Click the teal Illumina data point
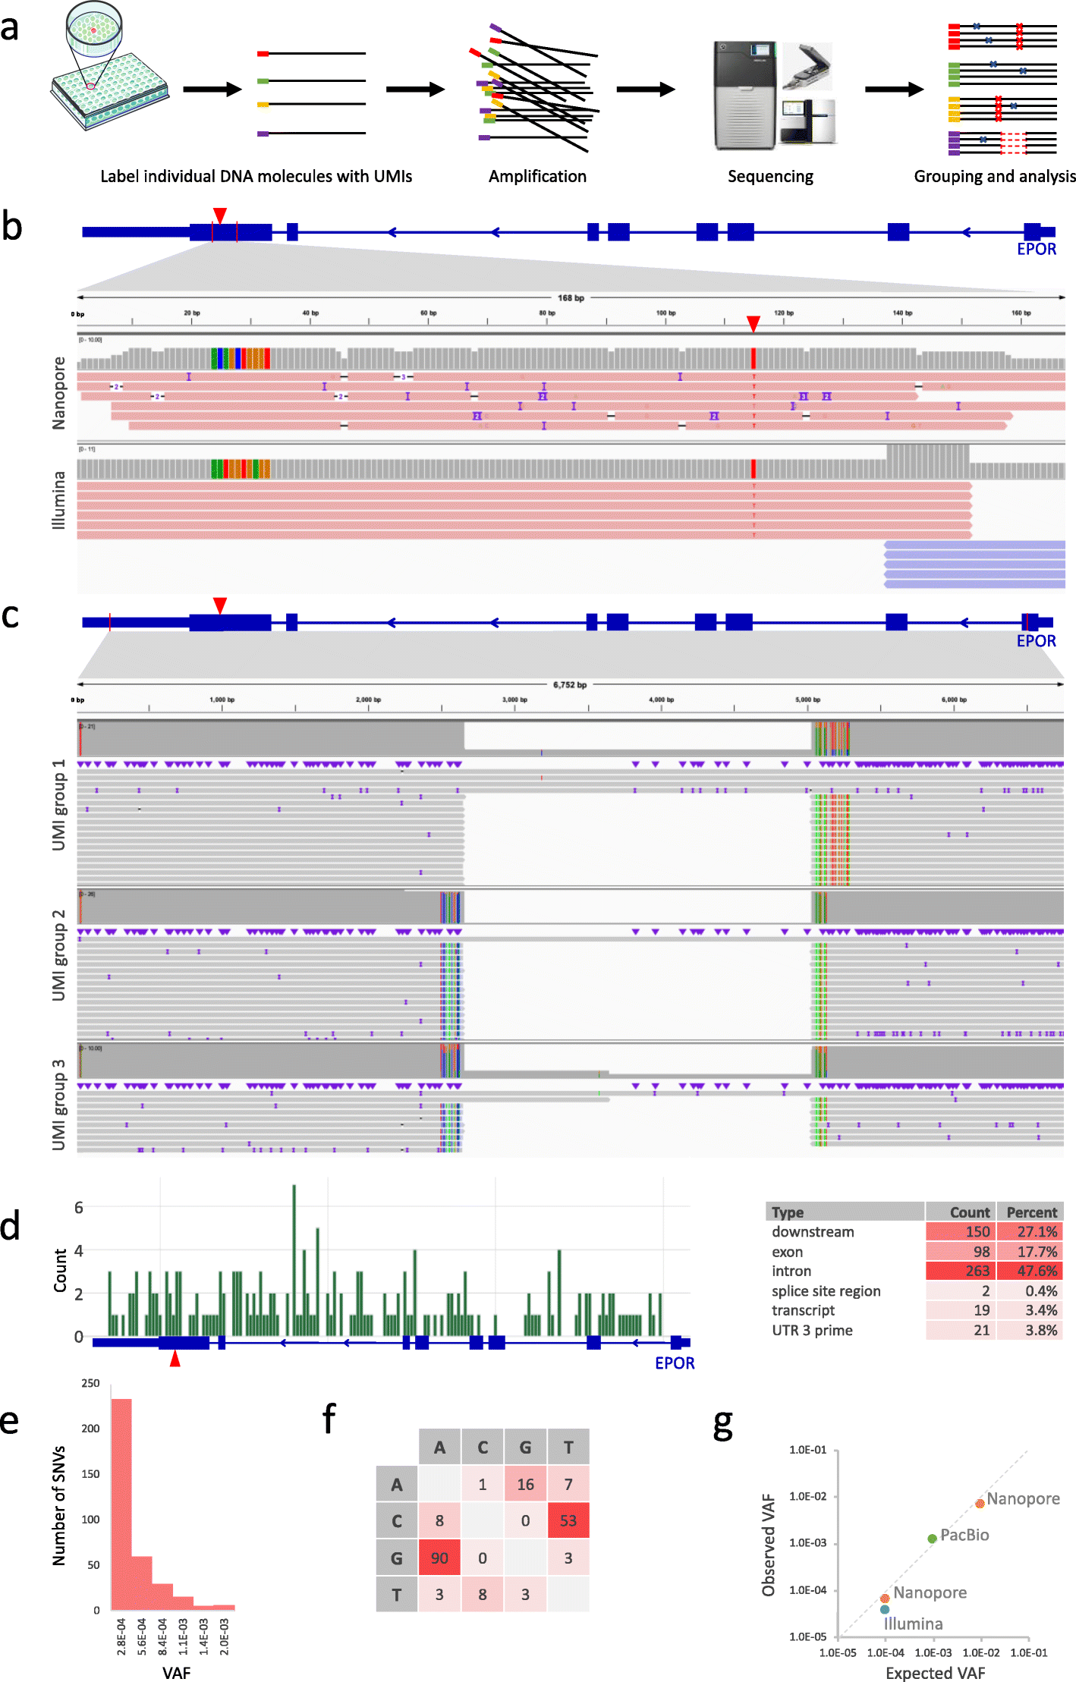The width and height of the screenshot is (1076, 1682). 885,1609
